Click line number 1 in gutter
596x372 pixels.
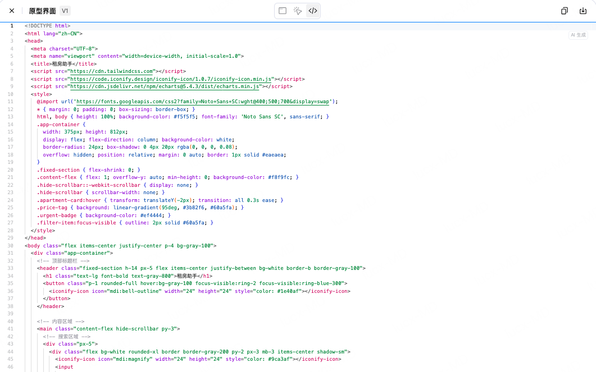(12, 26)
